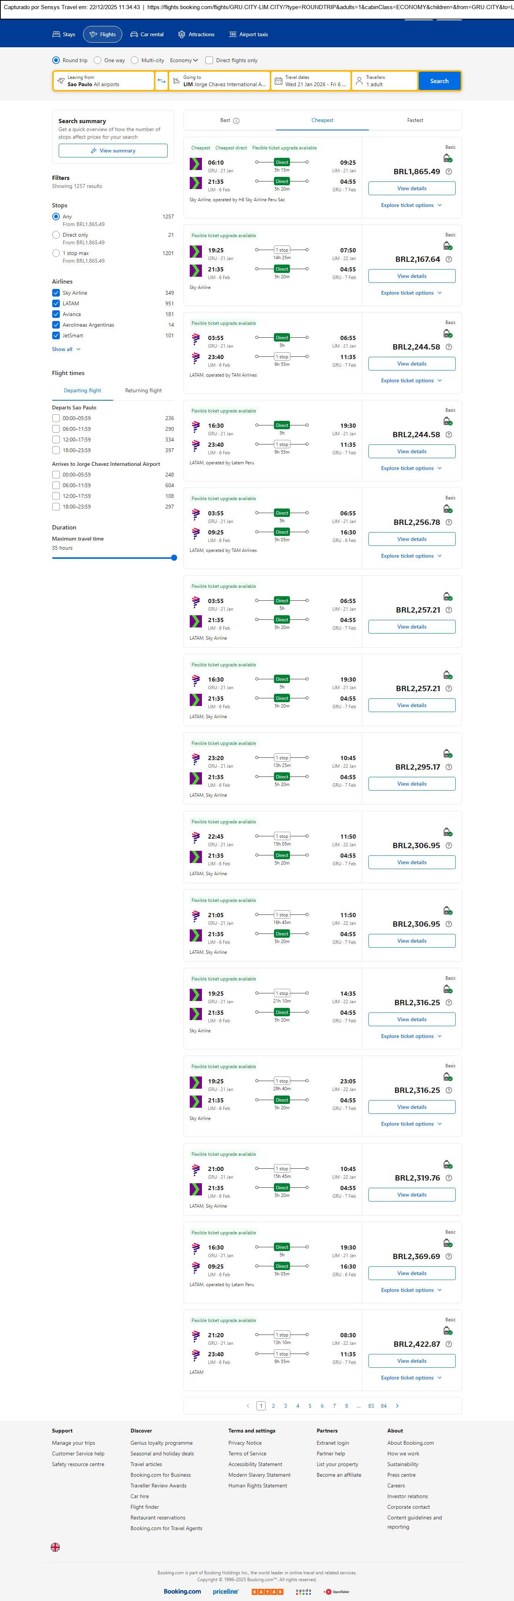Switch to the Fastest sorting tab

(x=415, y=120)
